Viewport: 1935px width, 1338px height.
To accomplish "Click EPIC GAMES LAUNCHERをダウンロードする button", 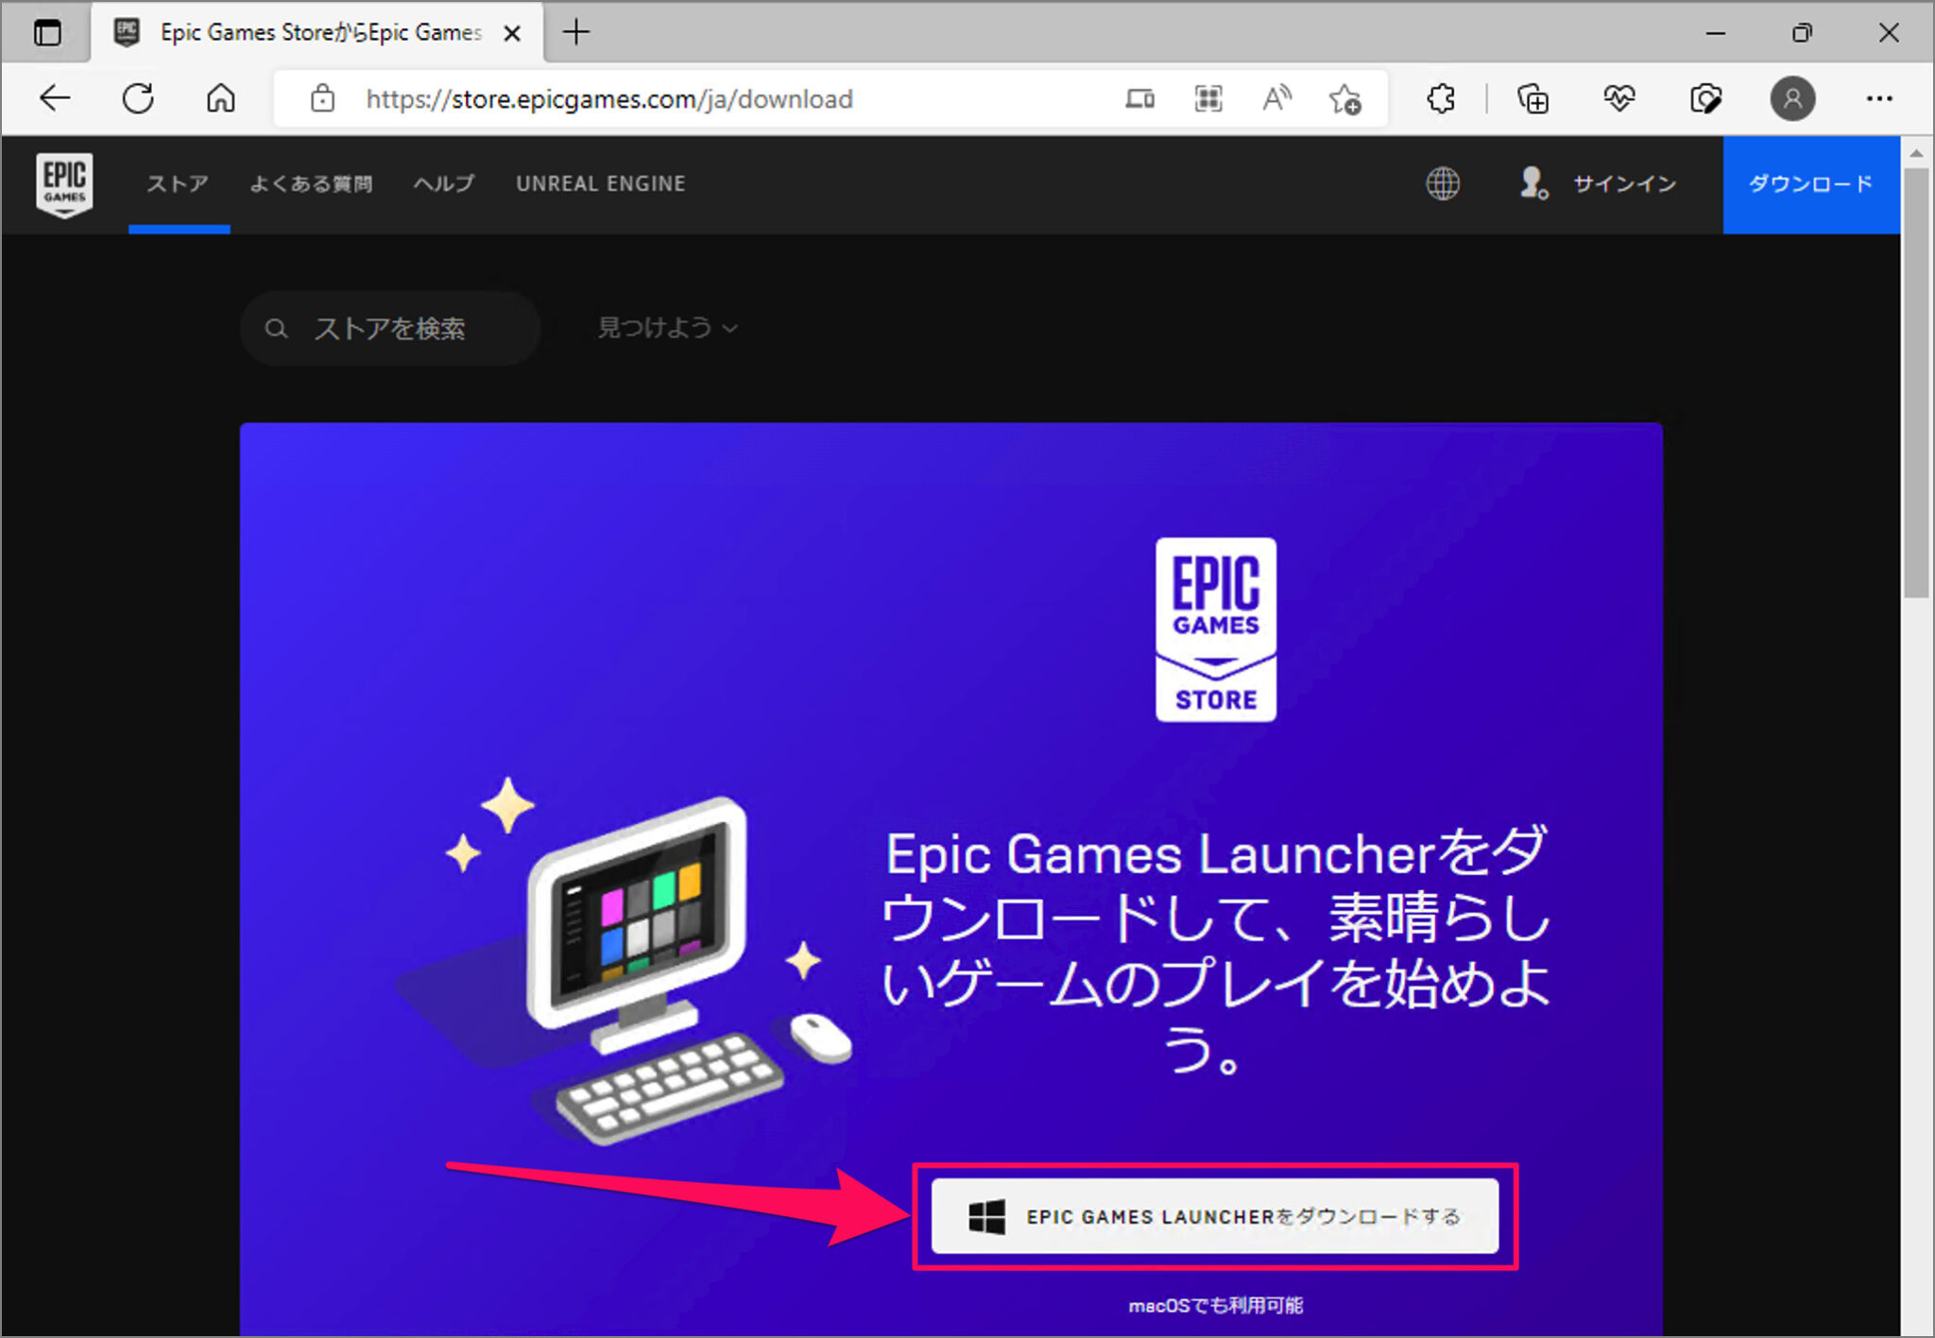I will pos(1214,1217).
